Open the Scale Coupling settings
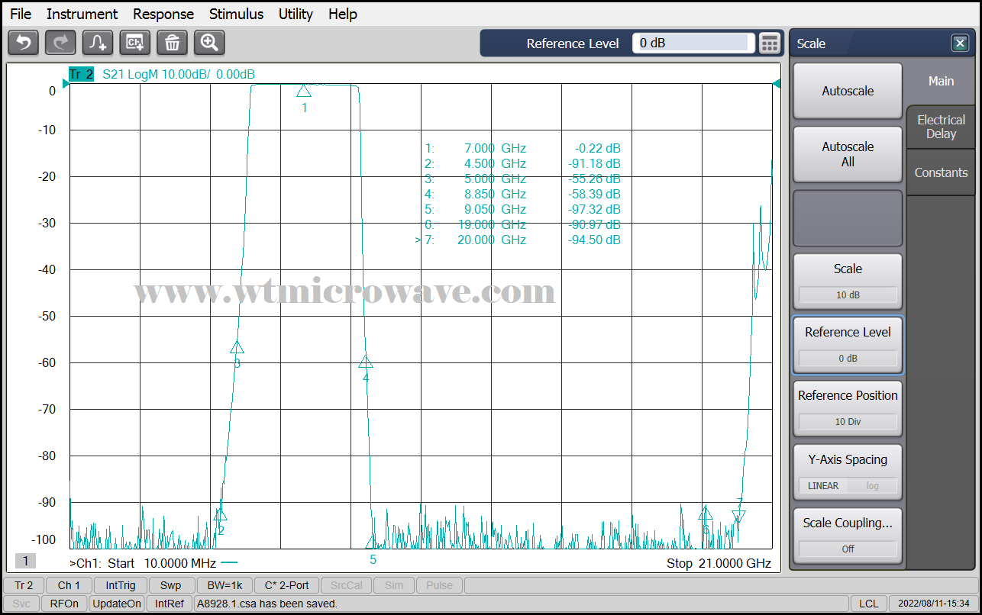The height and width of the screenshot is (615, 982). point(848,523)
